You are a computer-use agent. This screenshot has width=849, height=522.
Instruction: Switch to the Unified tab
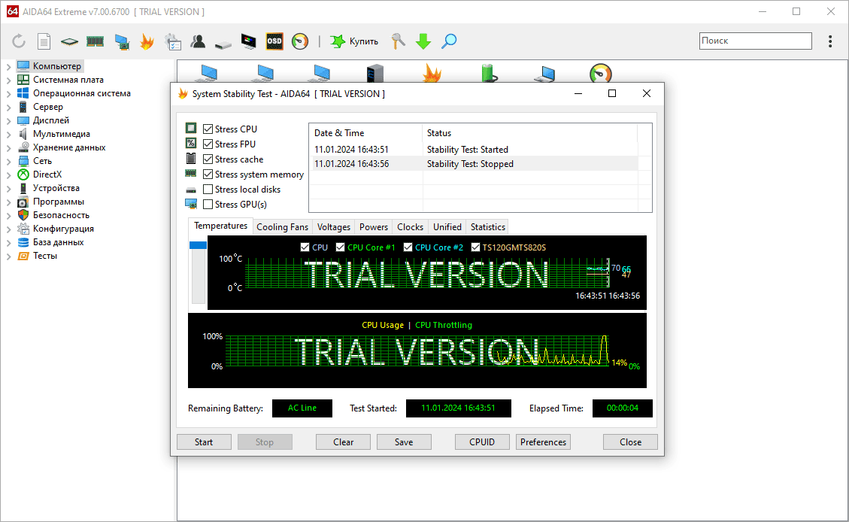(x=447, y=227)
